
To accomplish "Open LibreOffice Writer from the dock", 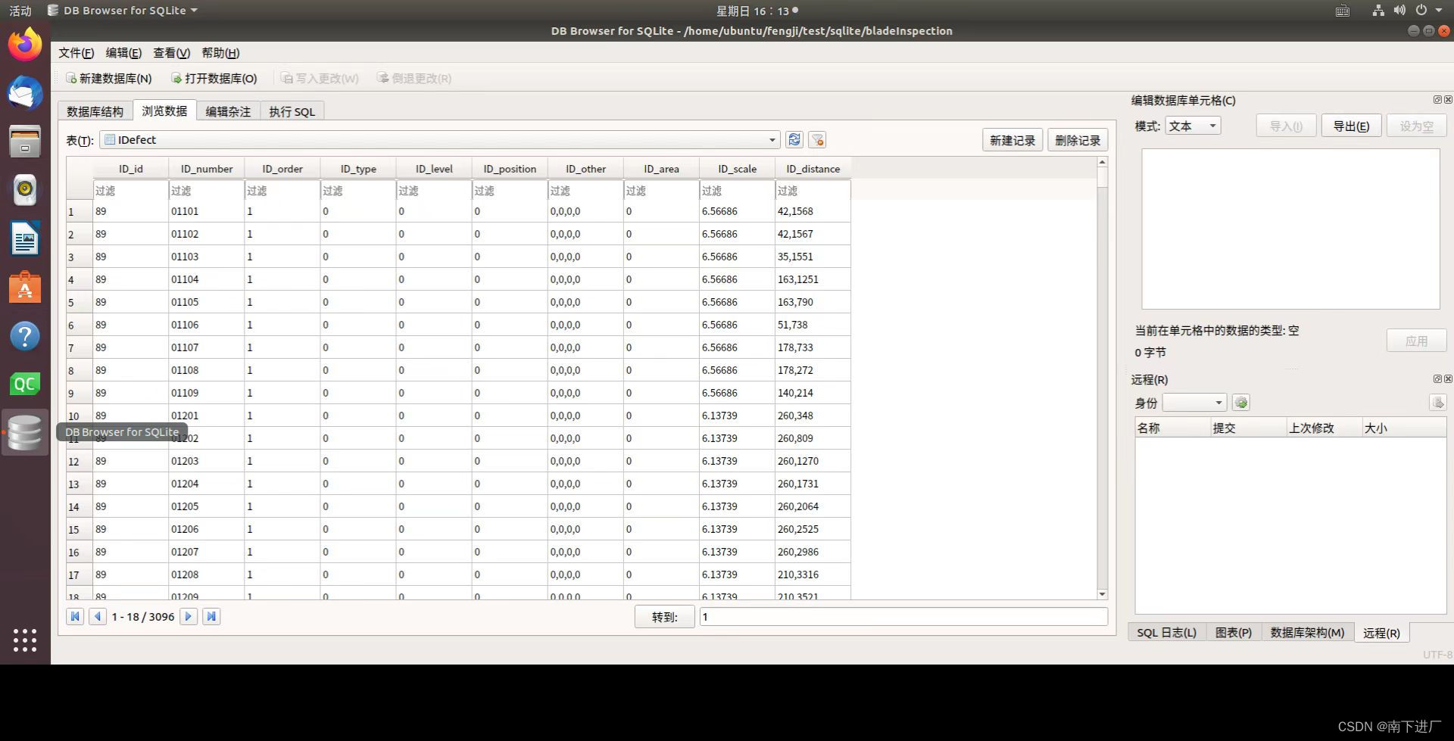I will point(25,239).
